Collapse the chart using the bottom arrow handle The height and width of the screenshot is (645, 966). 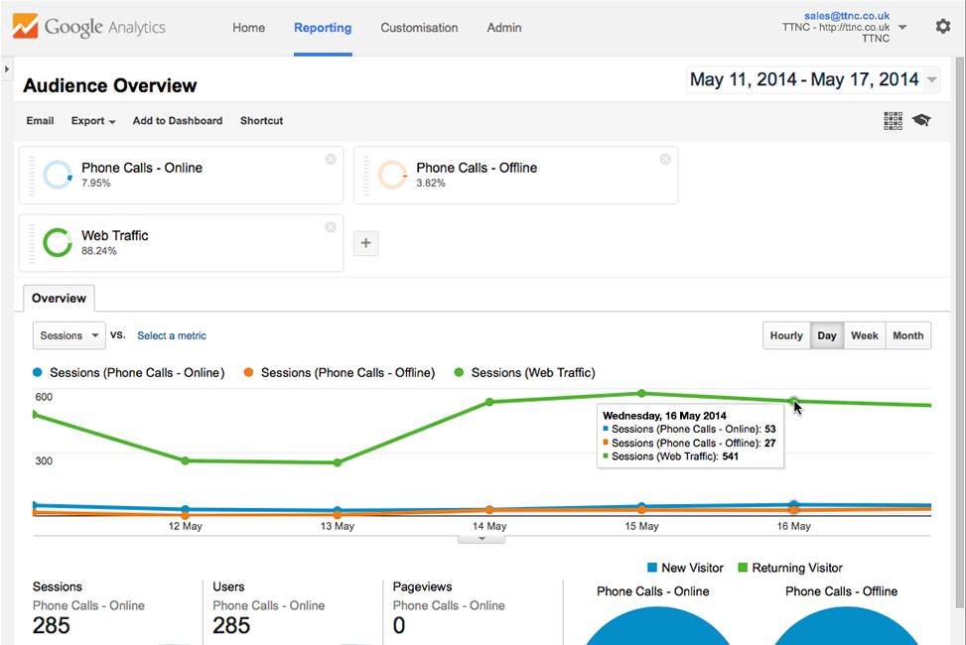point(482,539)
